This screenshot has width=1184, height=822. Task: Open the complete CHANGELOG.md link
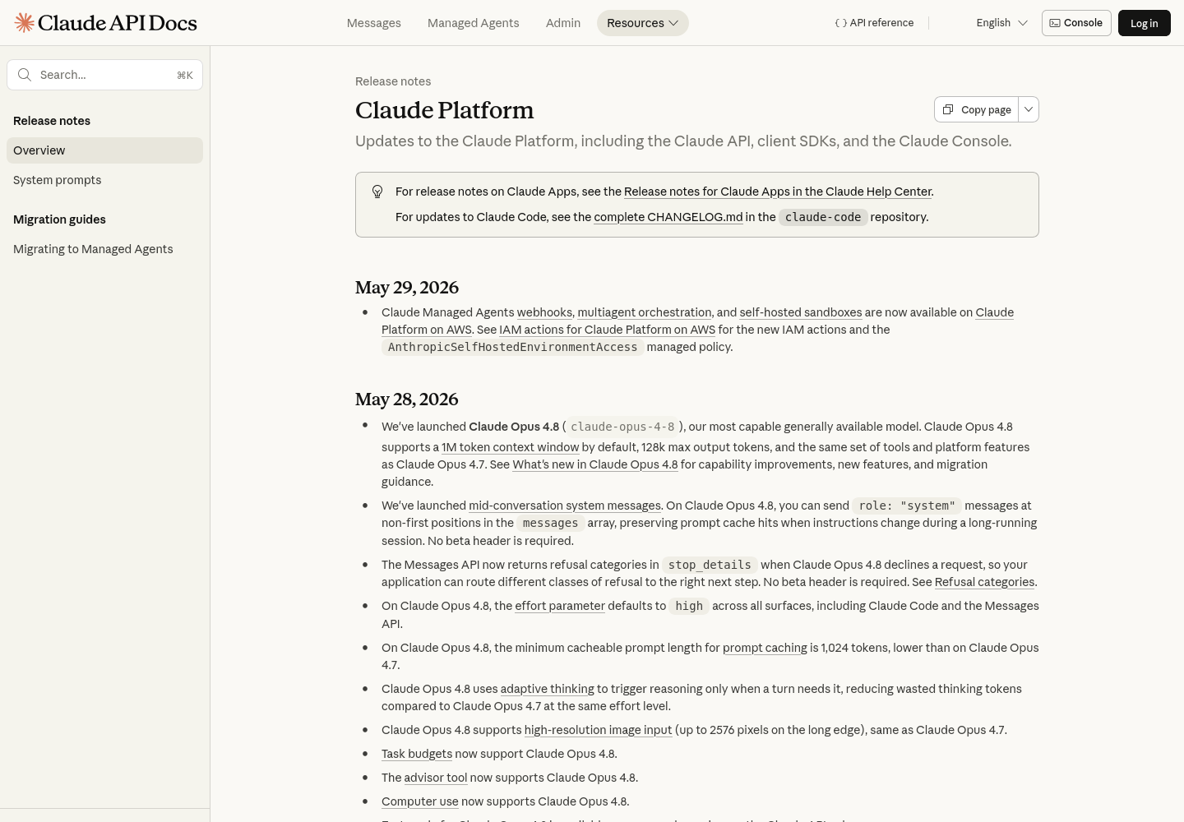pos(668,217)
